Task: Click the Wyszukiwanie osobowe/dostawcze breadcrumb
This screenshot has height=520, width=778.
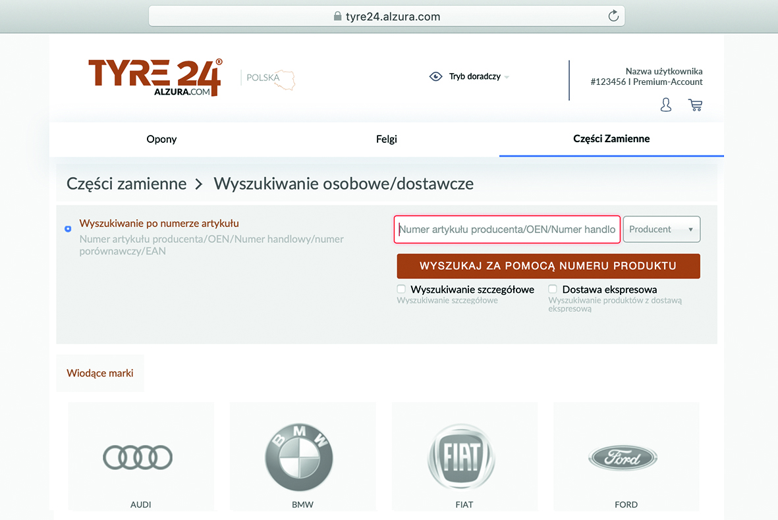Action: 344,184
